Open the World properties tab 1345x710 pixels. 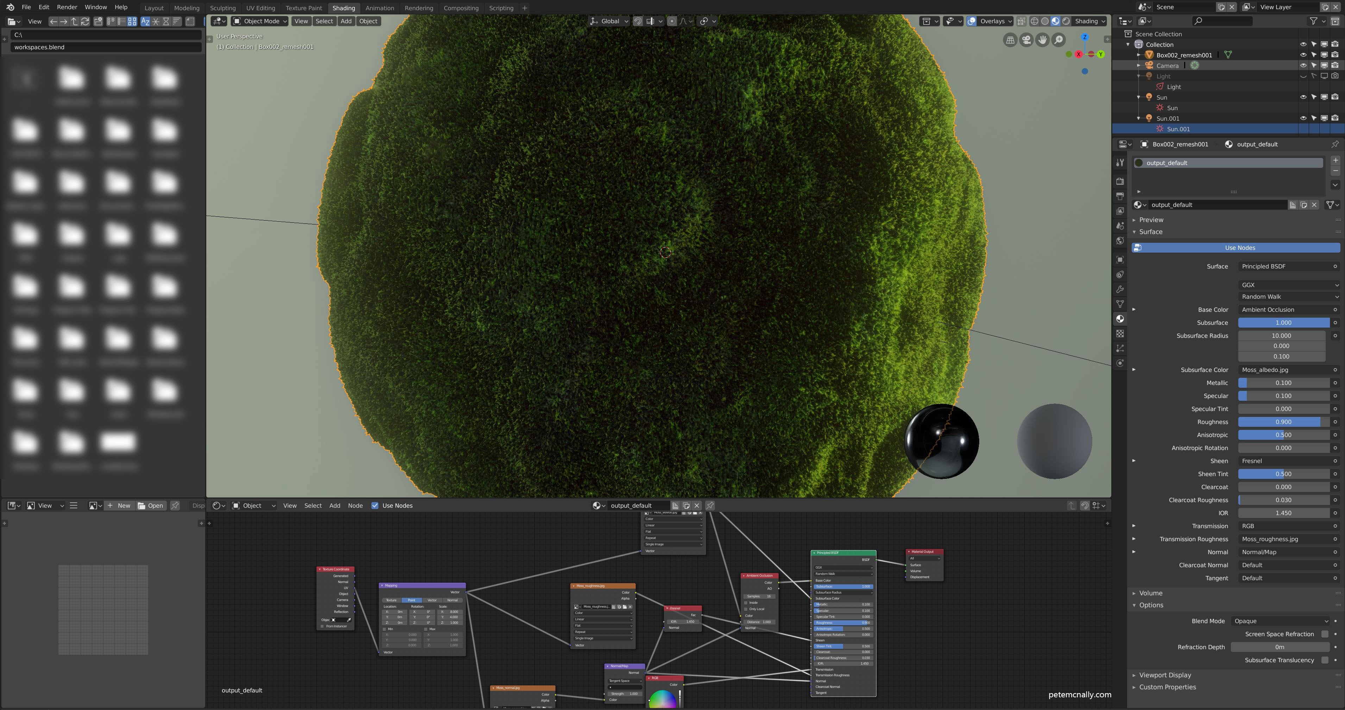pyautogui.click(x=1120, y=241)
